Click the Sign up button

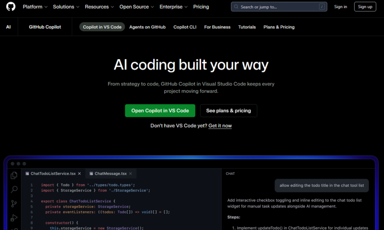coord(365,7)
